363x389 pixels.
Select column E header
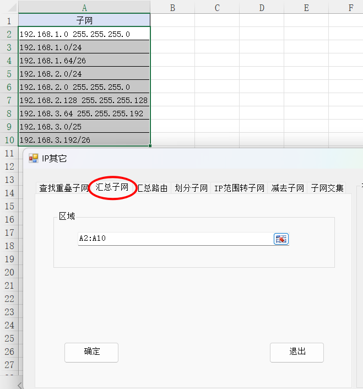click(x=306, y=8)
